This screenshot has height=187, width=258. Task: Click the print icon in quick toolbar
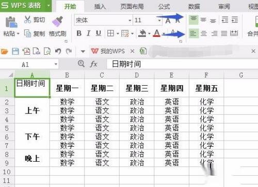(37, 51)
